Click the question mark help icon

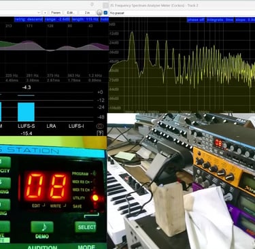100,133
